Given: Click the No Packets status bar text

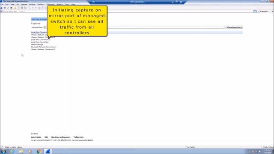Looking at the screenshot, I should [x=191, y=147].
